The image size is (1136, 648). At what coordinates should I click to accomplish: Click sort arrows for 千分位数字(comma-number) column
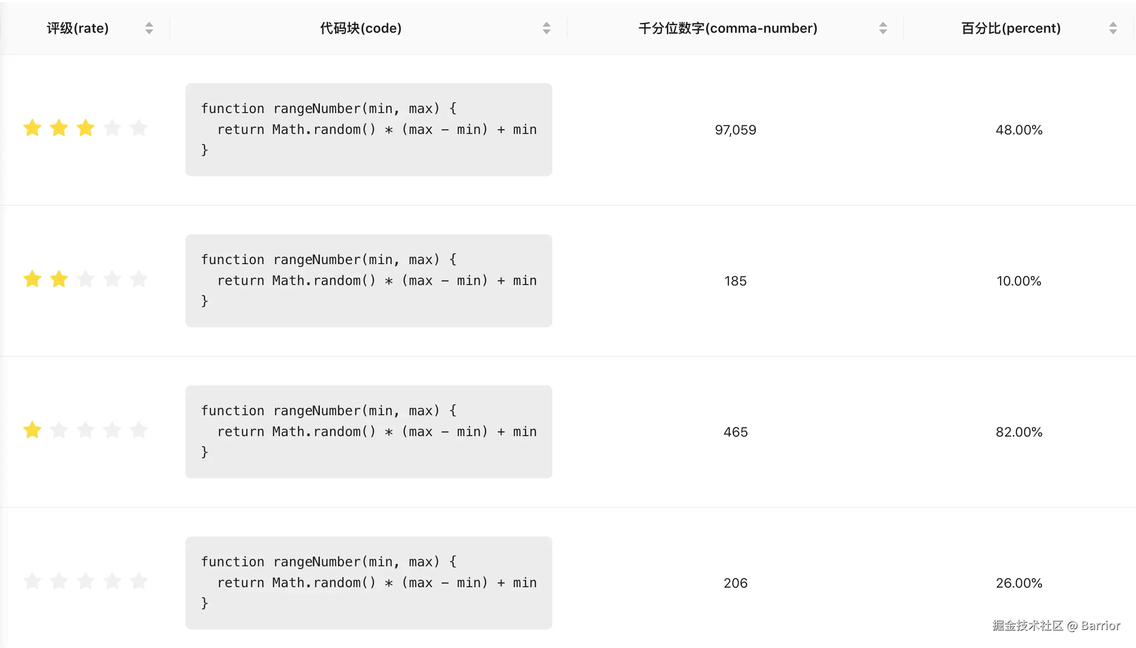(x=883, y=28)
